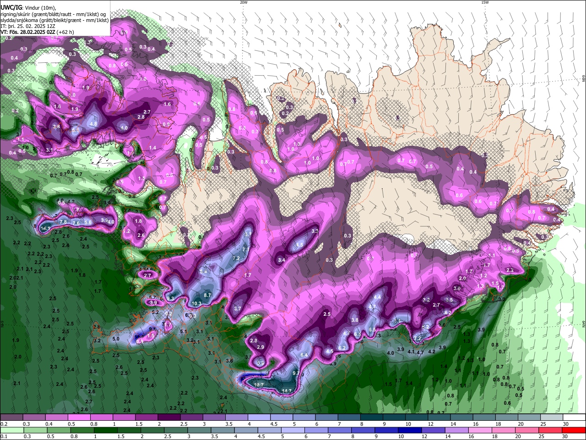Click the navy blue swatch between 10 and 12, lower scale
Screen dimensions: 586x440
pos(409,430)
